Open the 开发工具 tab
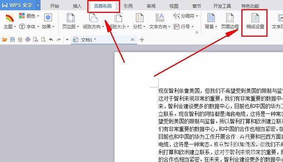The image size is (283, 162). [x=222, y=6]
